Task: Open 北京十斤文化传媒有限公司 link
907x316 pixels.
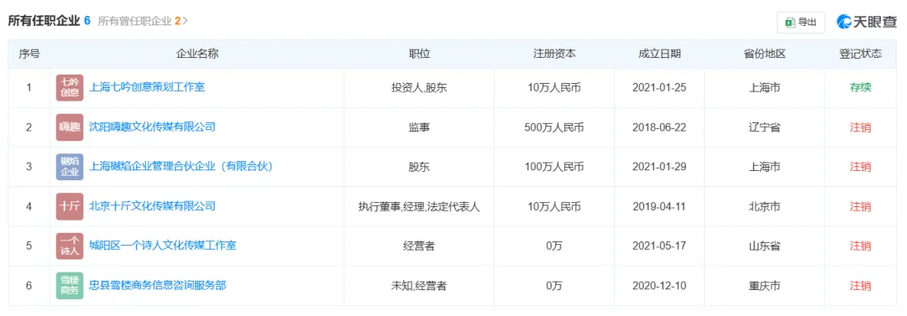Action: click(x=152, y=205)
